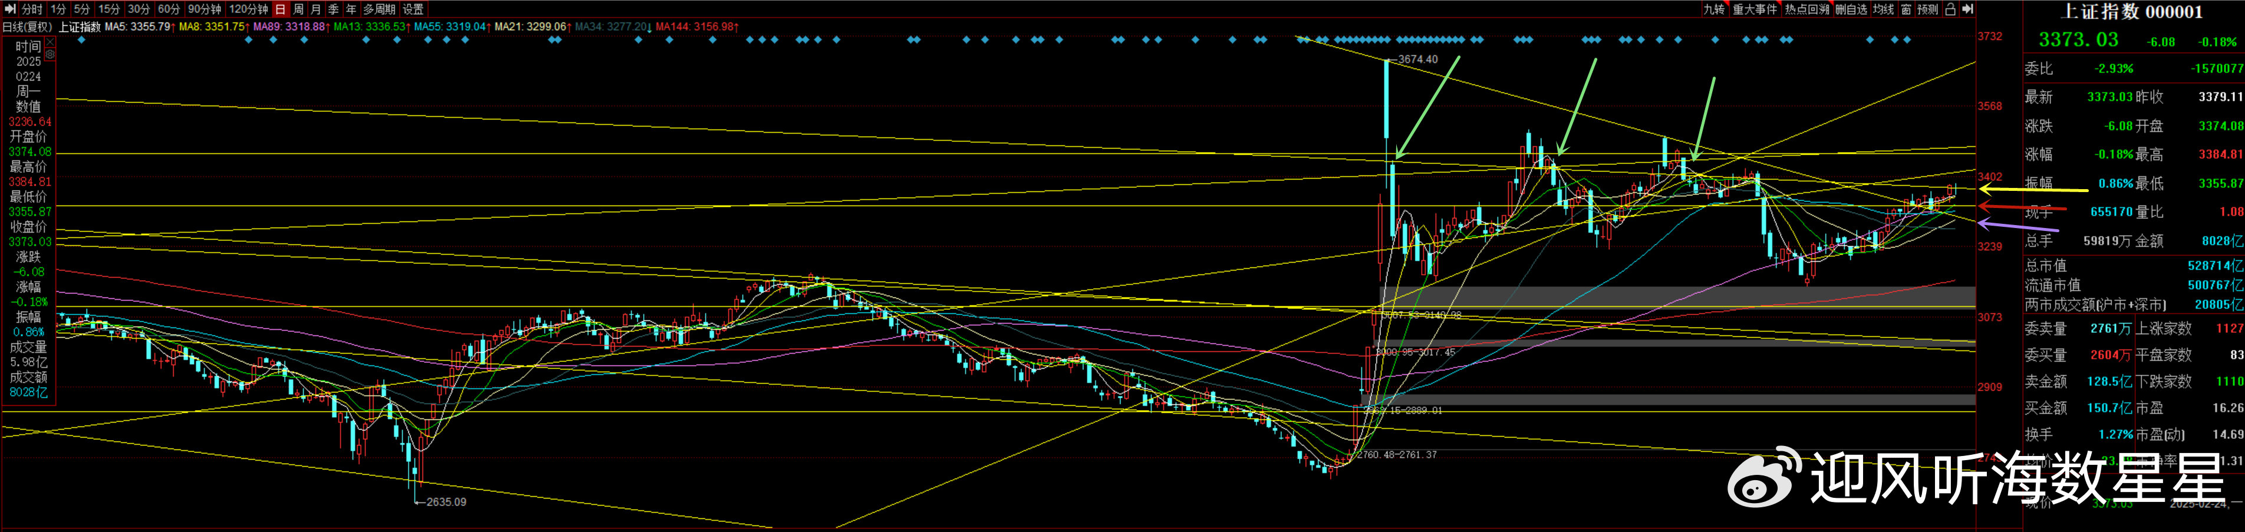Image resolution: width=2245 pixels, height=532 pixels.
Task: Click the 3674.40 high price label on chart
Action: 1418,59
